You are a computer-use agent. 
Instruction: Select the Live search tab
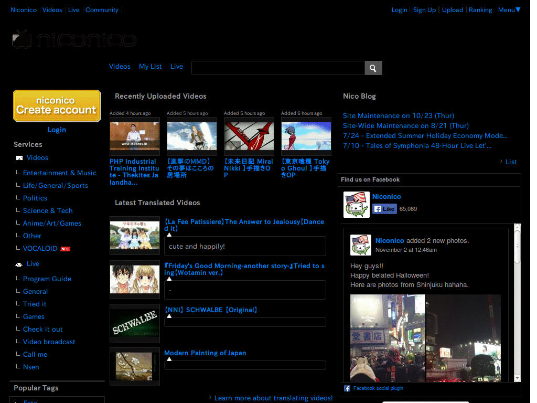(x=177, y=67)
